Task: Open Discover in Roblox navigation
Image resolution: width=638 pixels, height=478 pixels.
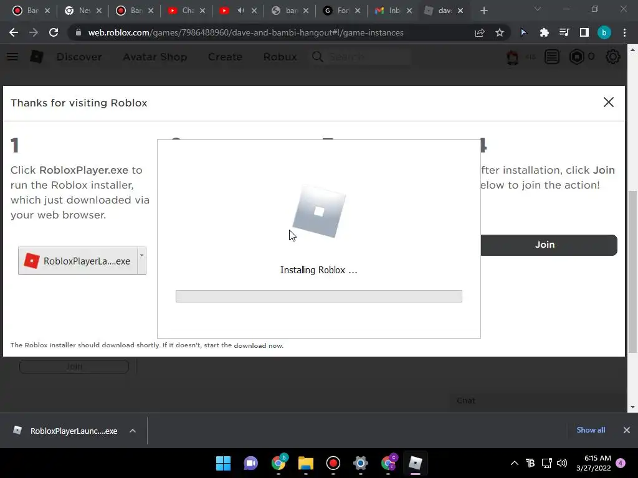Action: (x=79, y=57)
